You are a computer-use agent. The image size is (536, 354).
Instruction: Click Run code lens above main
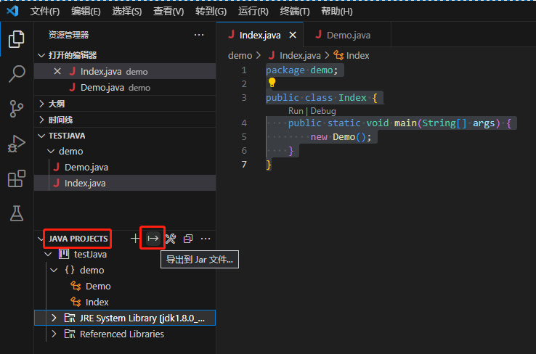coord(296,111)
